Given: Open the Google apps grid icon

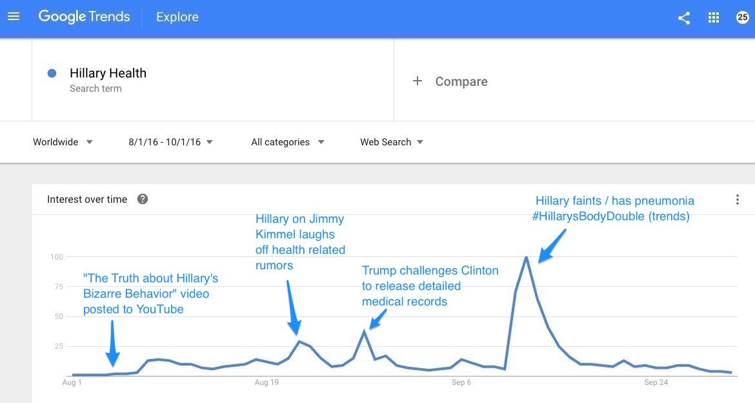Looking at the screenshot, I should coord(713,17).
